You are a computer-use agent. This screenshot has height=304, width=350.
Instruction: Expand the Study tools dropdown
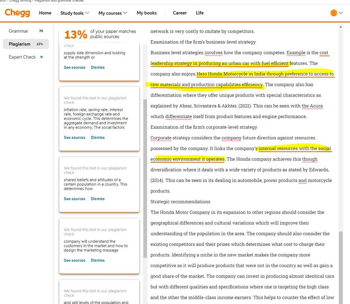[x=75, y=13]
